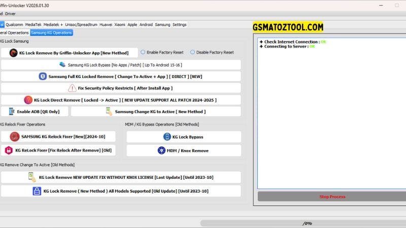The width and height of the screenshot is (406, 228).
Task: Select Enable Factory Reset radio button
Action: pyautogui.click(x=143, y=52)
